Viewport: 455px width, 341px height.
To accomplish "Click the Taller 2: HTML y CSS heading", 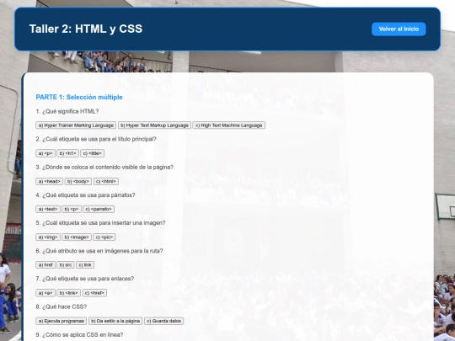I will tap(86, 29).
